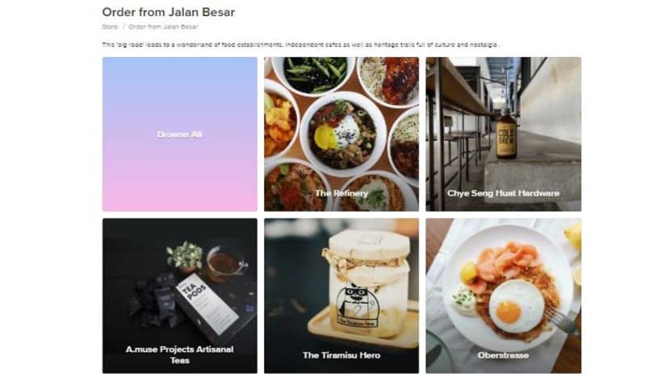Open The Tiramisu Hero store tile

tap(341, 296)
